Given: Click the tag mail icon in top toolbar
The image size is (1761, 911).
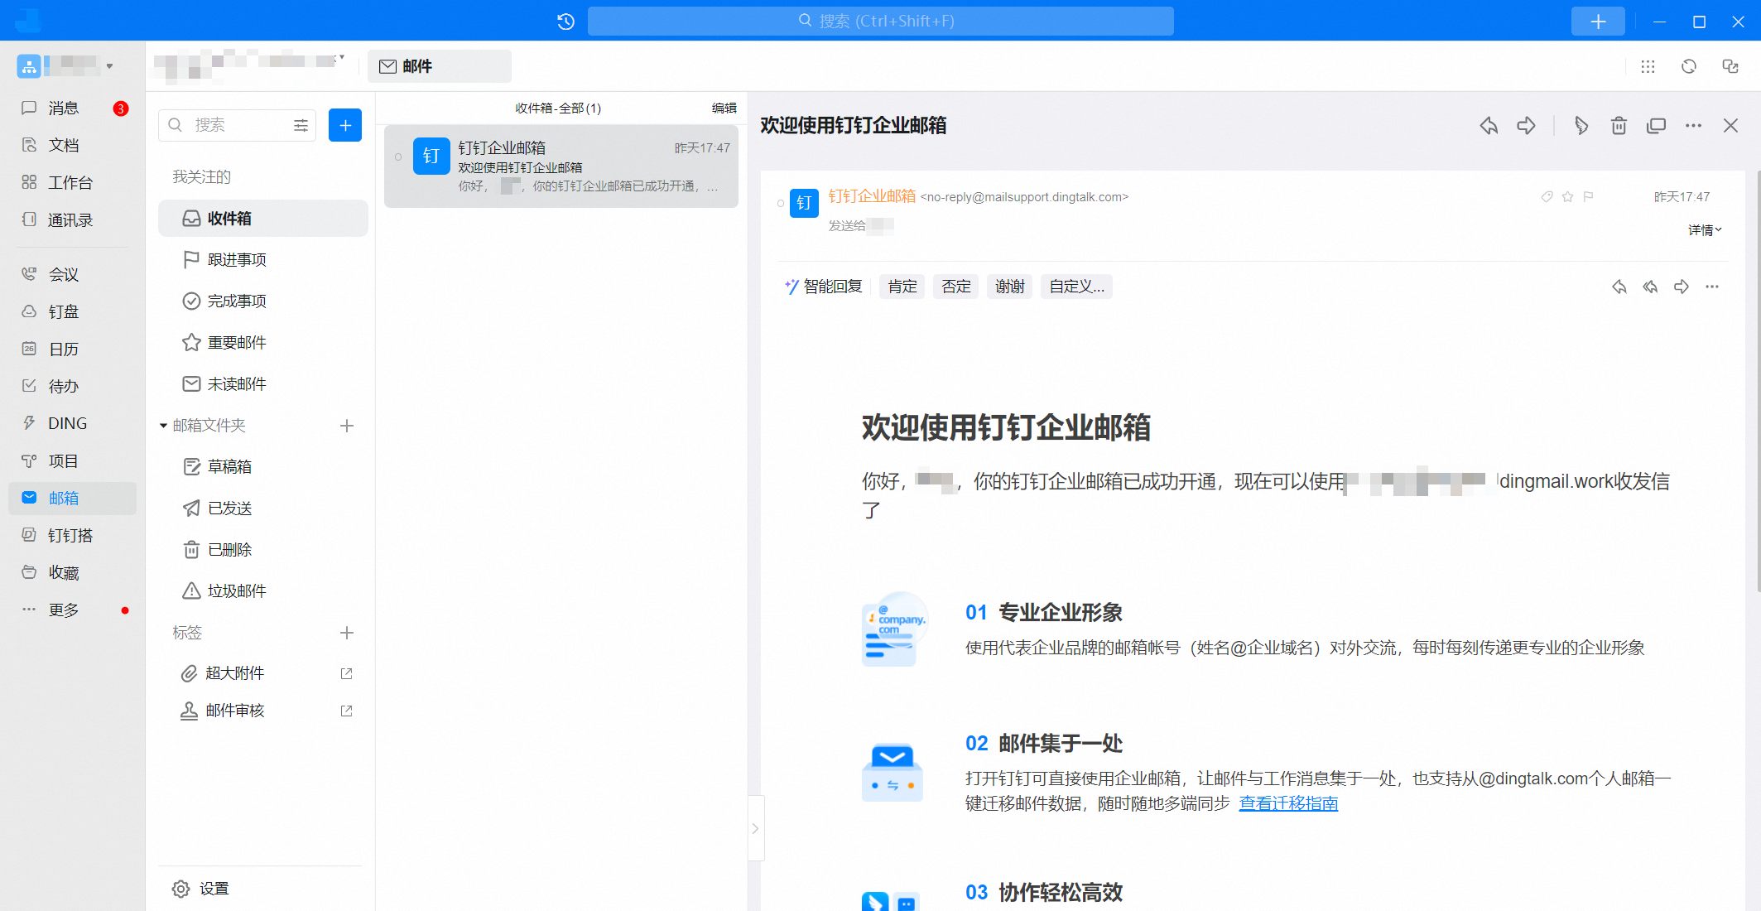Looking at the screenshot, I should [x=1581, y=126].
